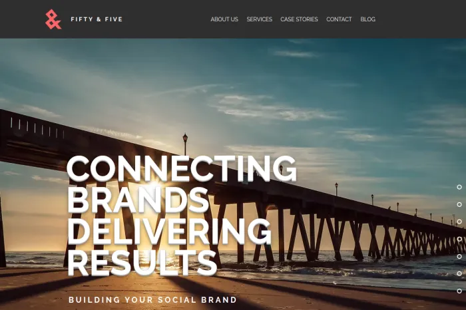The width and height of the screenshot is (466, 310).
Task: Select the first section dot indicator
Action: pos(459,187)
